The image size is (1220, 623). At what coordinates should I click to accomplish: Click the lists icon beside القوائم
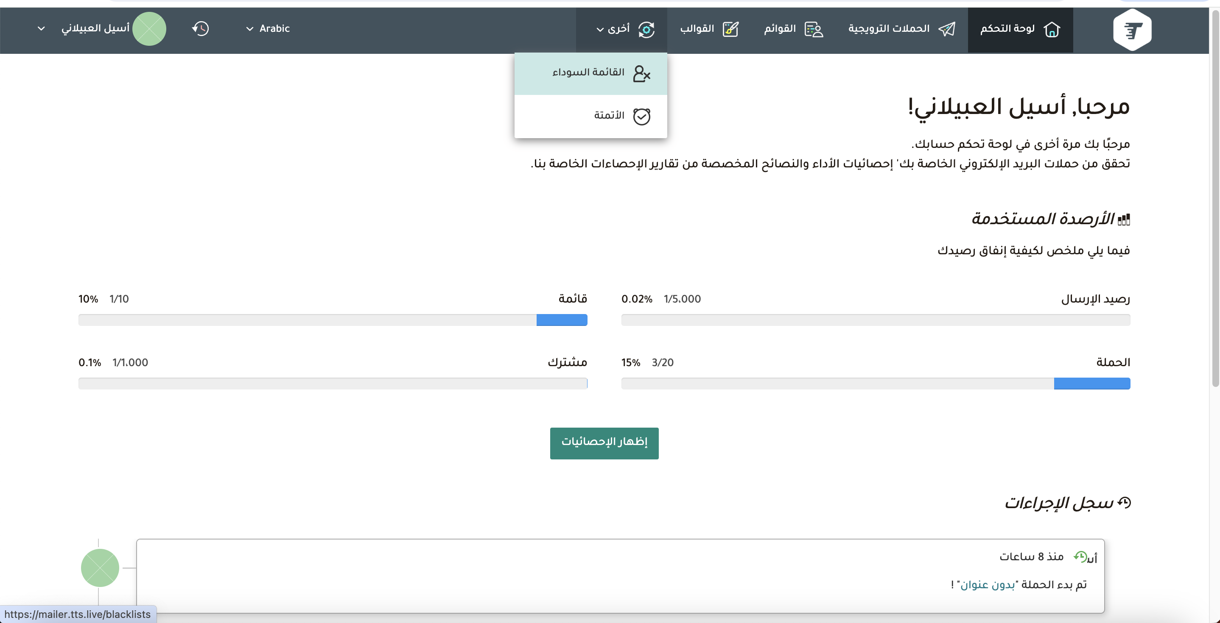coord(814,29)
